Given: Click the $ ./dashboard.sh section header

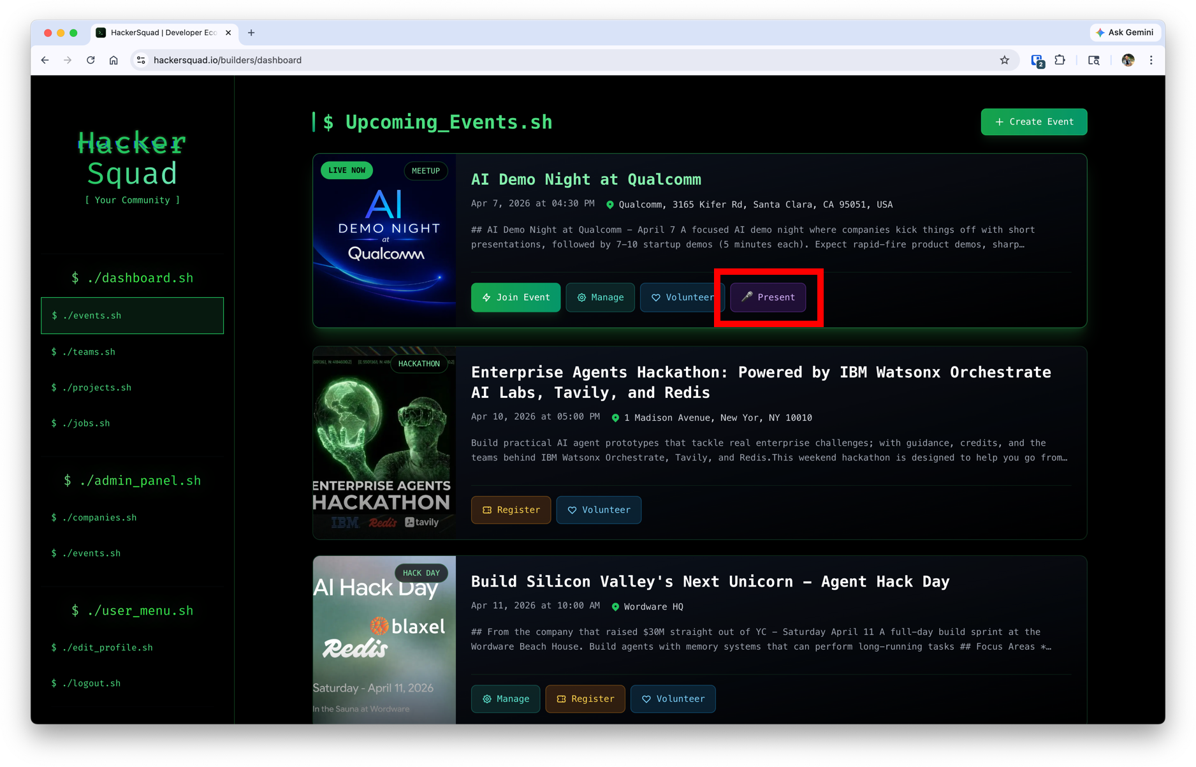Looking at the screenshot, I should 132,278.
